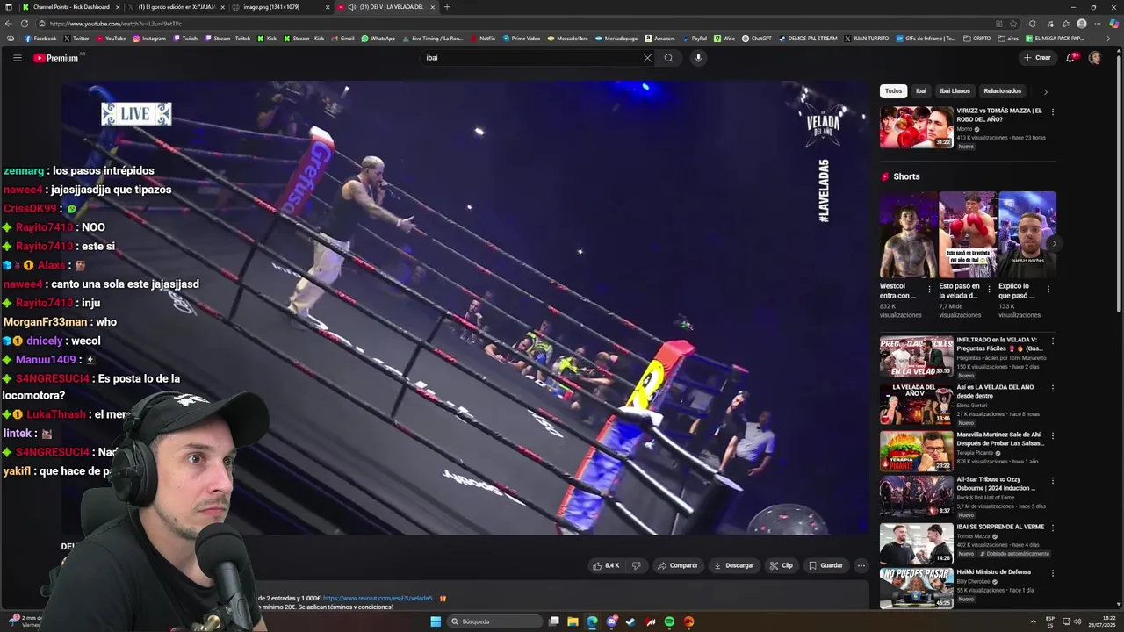
Task: Dislike the video with thumbs-down
Action: (637, 565)
